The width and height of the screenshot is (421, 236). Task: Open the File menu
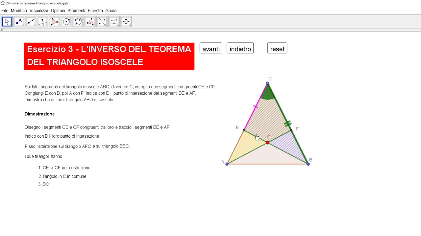click(5, 10)
